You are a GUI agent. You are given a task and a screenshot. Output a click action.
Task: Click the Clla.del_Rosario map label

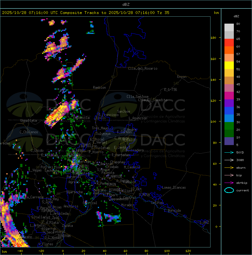(143, 68)
